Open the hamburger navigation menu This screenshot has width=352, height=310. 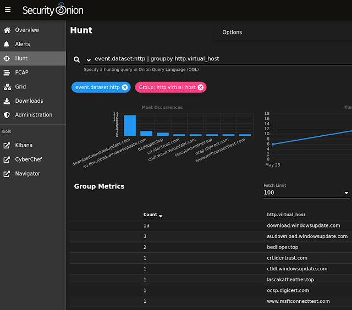pyautogui.click(x=8, y=10)
